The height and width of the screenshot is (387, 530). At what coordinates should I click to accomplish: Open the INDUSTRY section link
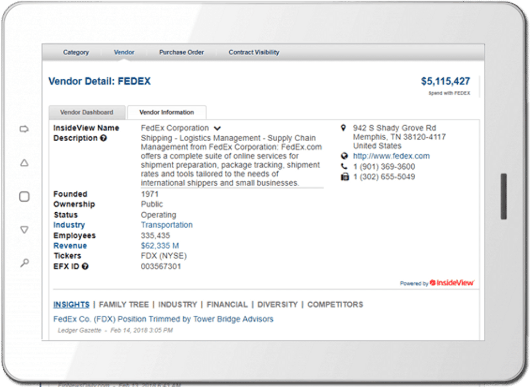(x=177, y=304)
